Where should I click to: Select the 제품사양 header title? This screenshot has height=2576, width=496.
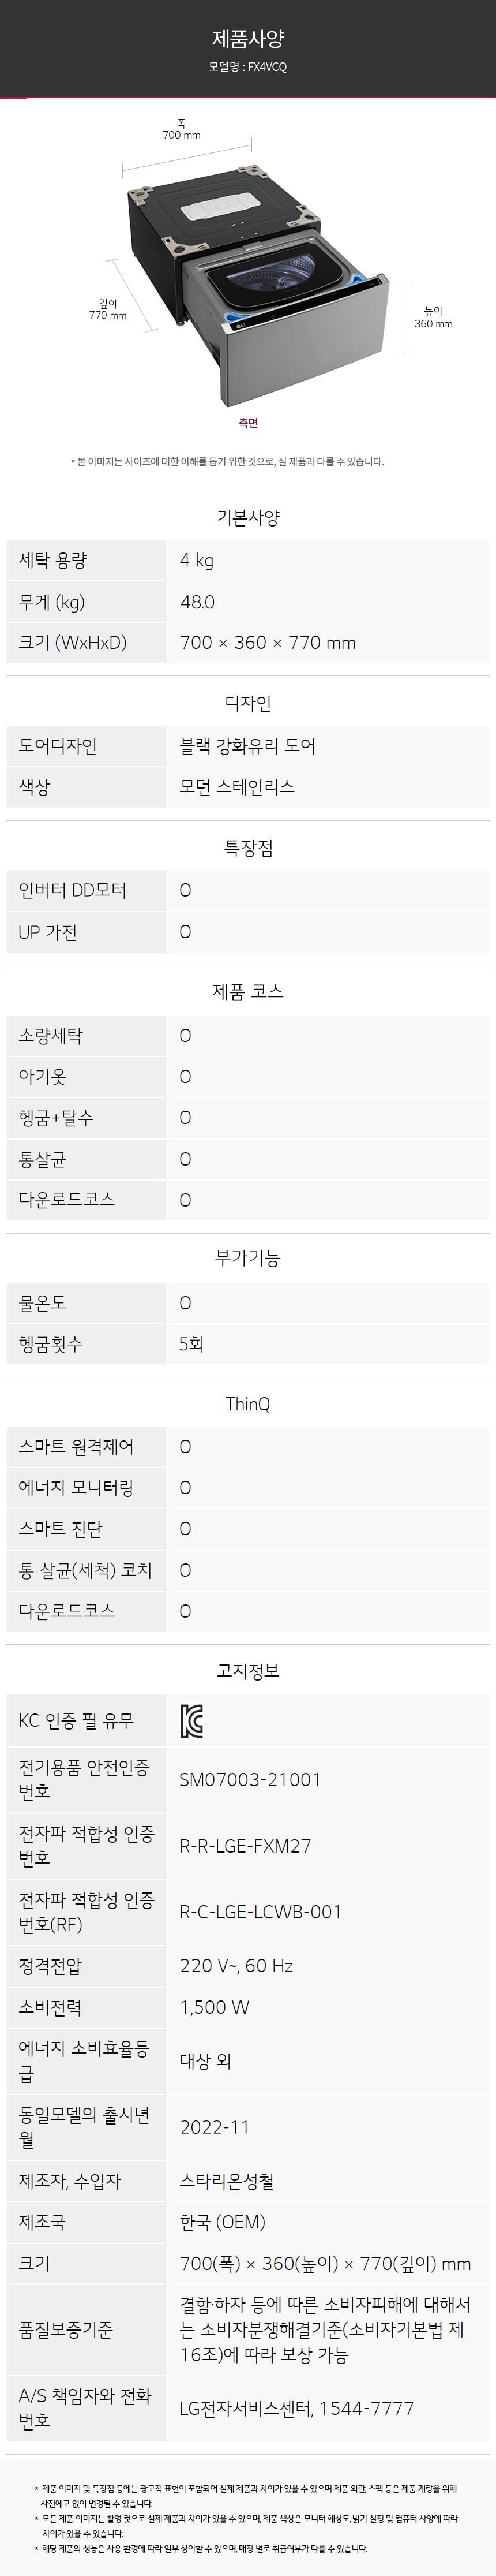(248, 39)
